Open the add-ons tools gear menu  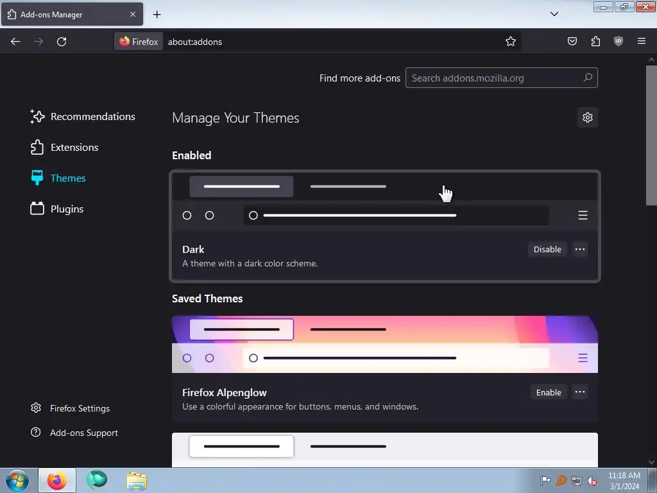coord(588,117)
